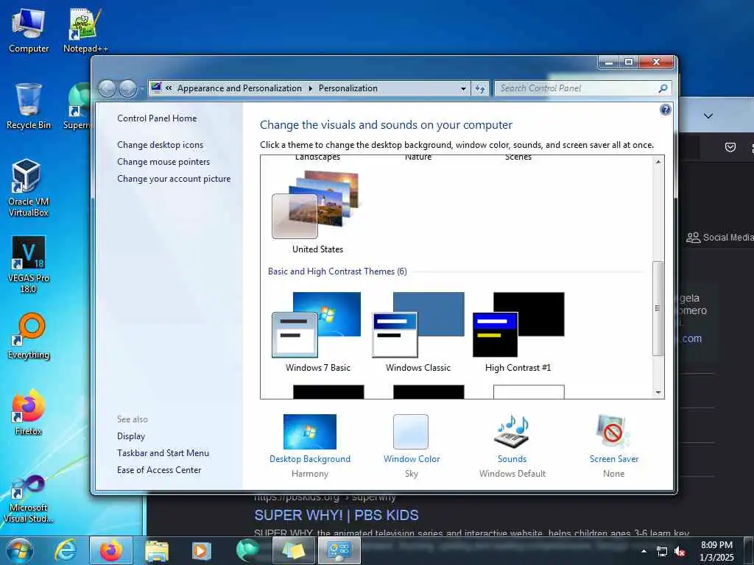The image size is (754, 565).
Task: Click the double chevron in address bar
Action: 169,88
